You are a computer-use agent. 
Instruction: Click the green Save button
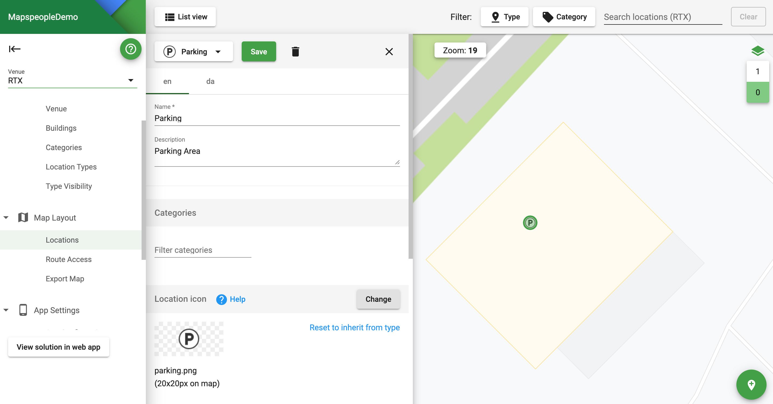tap(259, 52)
